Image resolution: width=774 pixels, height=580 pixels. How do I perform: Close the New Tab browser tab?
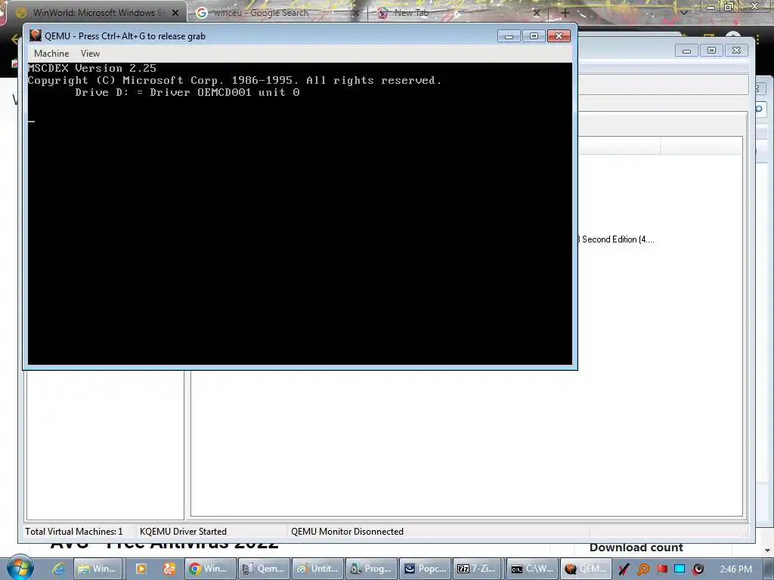[x=537, y=13]
